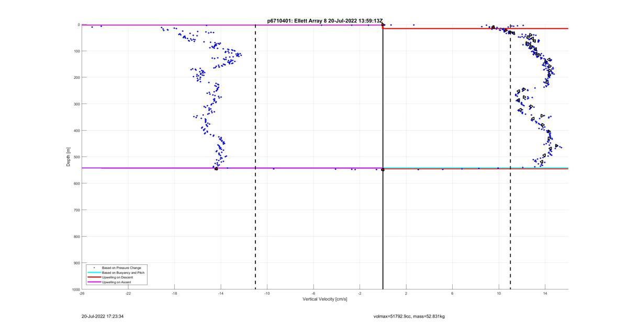
Task: Click the y-axis tick label "800"
Action: pos(76,236)
